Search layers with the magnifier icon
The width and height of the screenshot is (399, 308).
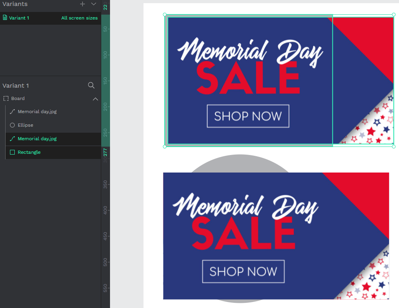[91, 85]
